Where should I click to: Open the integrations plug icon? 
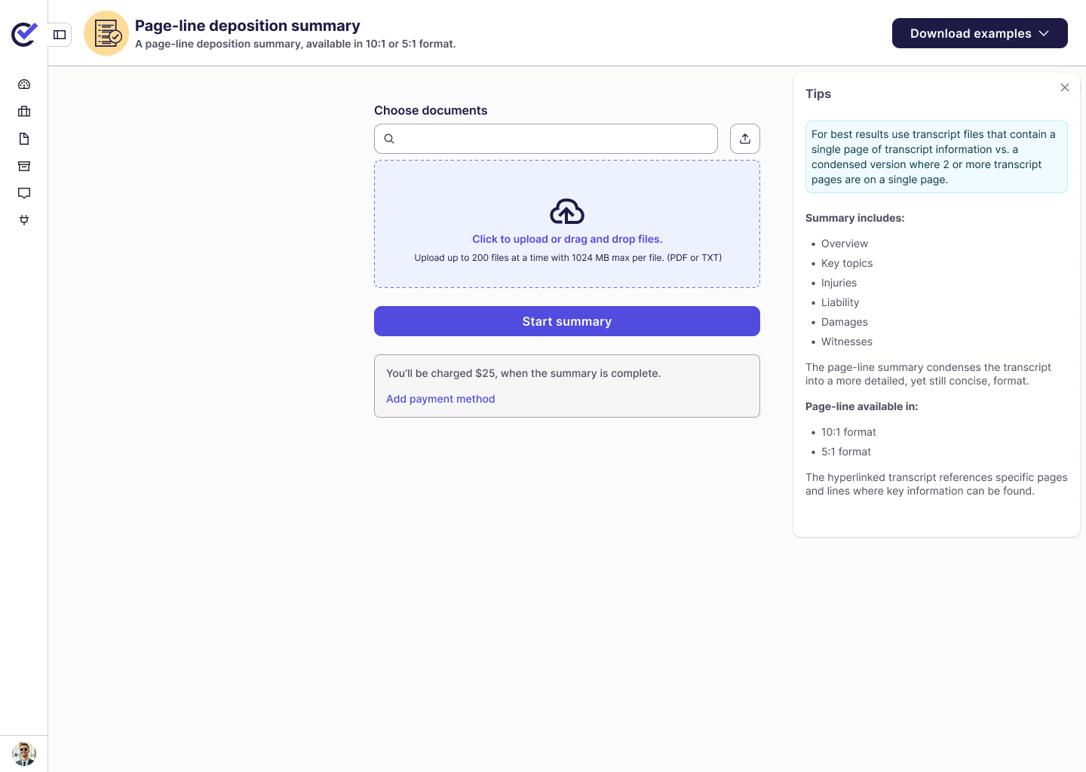click(x=24, y=220)
